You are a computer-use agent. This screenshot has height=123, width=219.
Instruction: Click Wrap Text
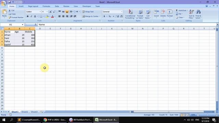point(88,12)
